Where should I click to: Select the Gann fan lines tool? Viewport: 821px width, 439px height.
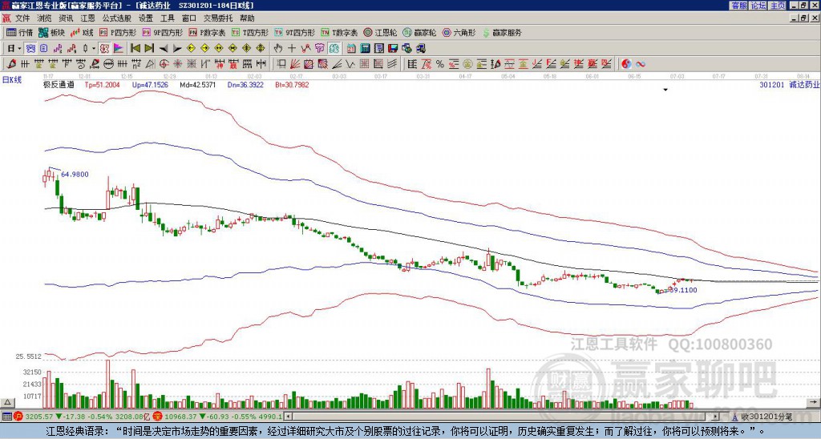click(x=295, y=64)
